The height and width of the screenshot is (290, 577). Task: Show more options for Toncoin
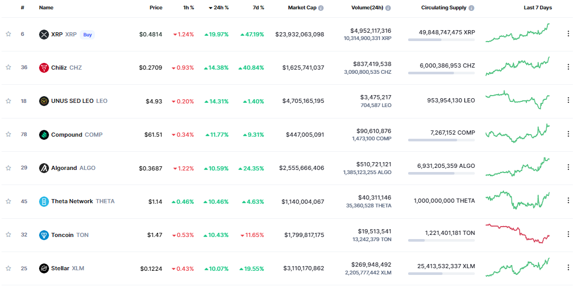tap(568, 234)
